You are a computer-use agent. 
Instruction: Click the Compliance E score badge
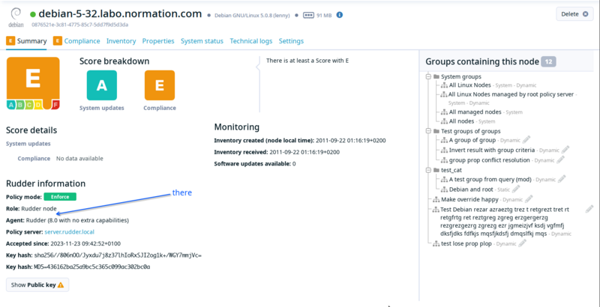160,85
